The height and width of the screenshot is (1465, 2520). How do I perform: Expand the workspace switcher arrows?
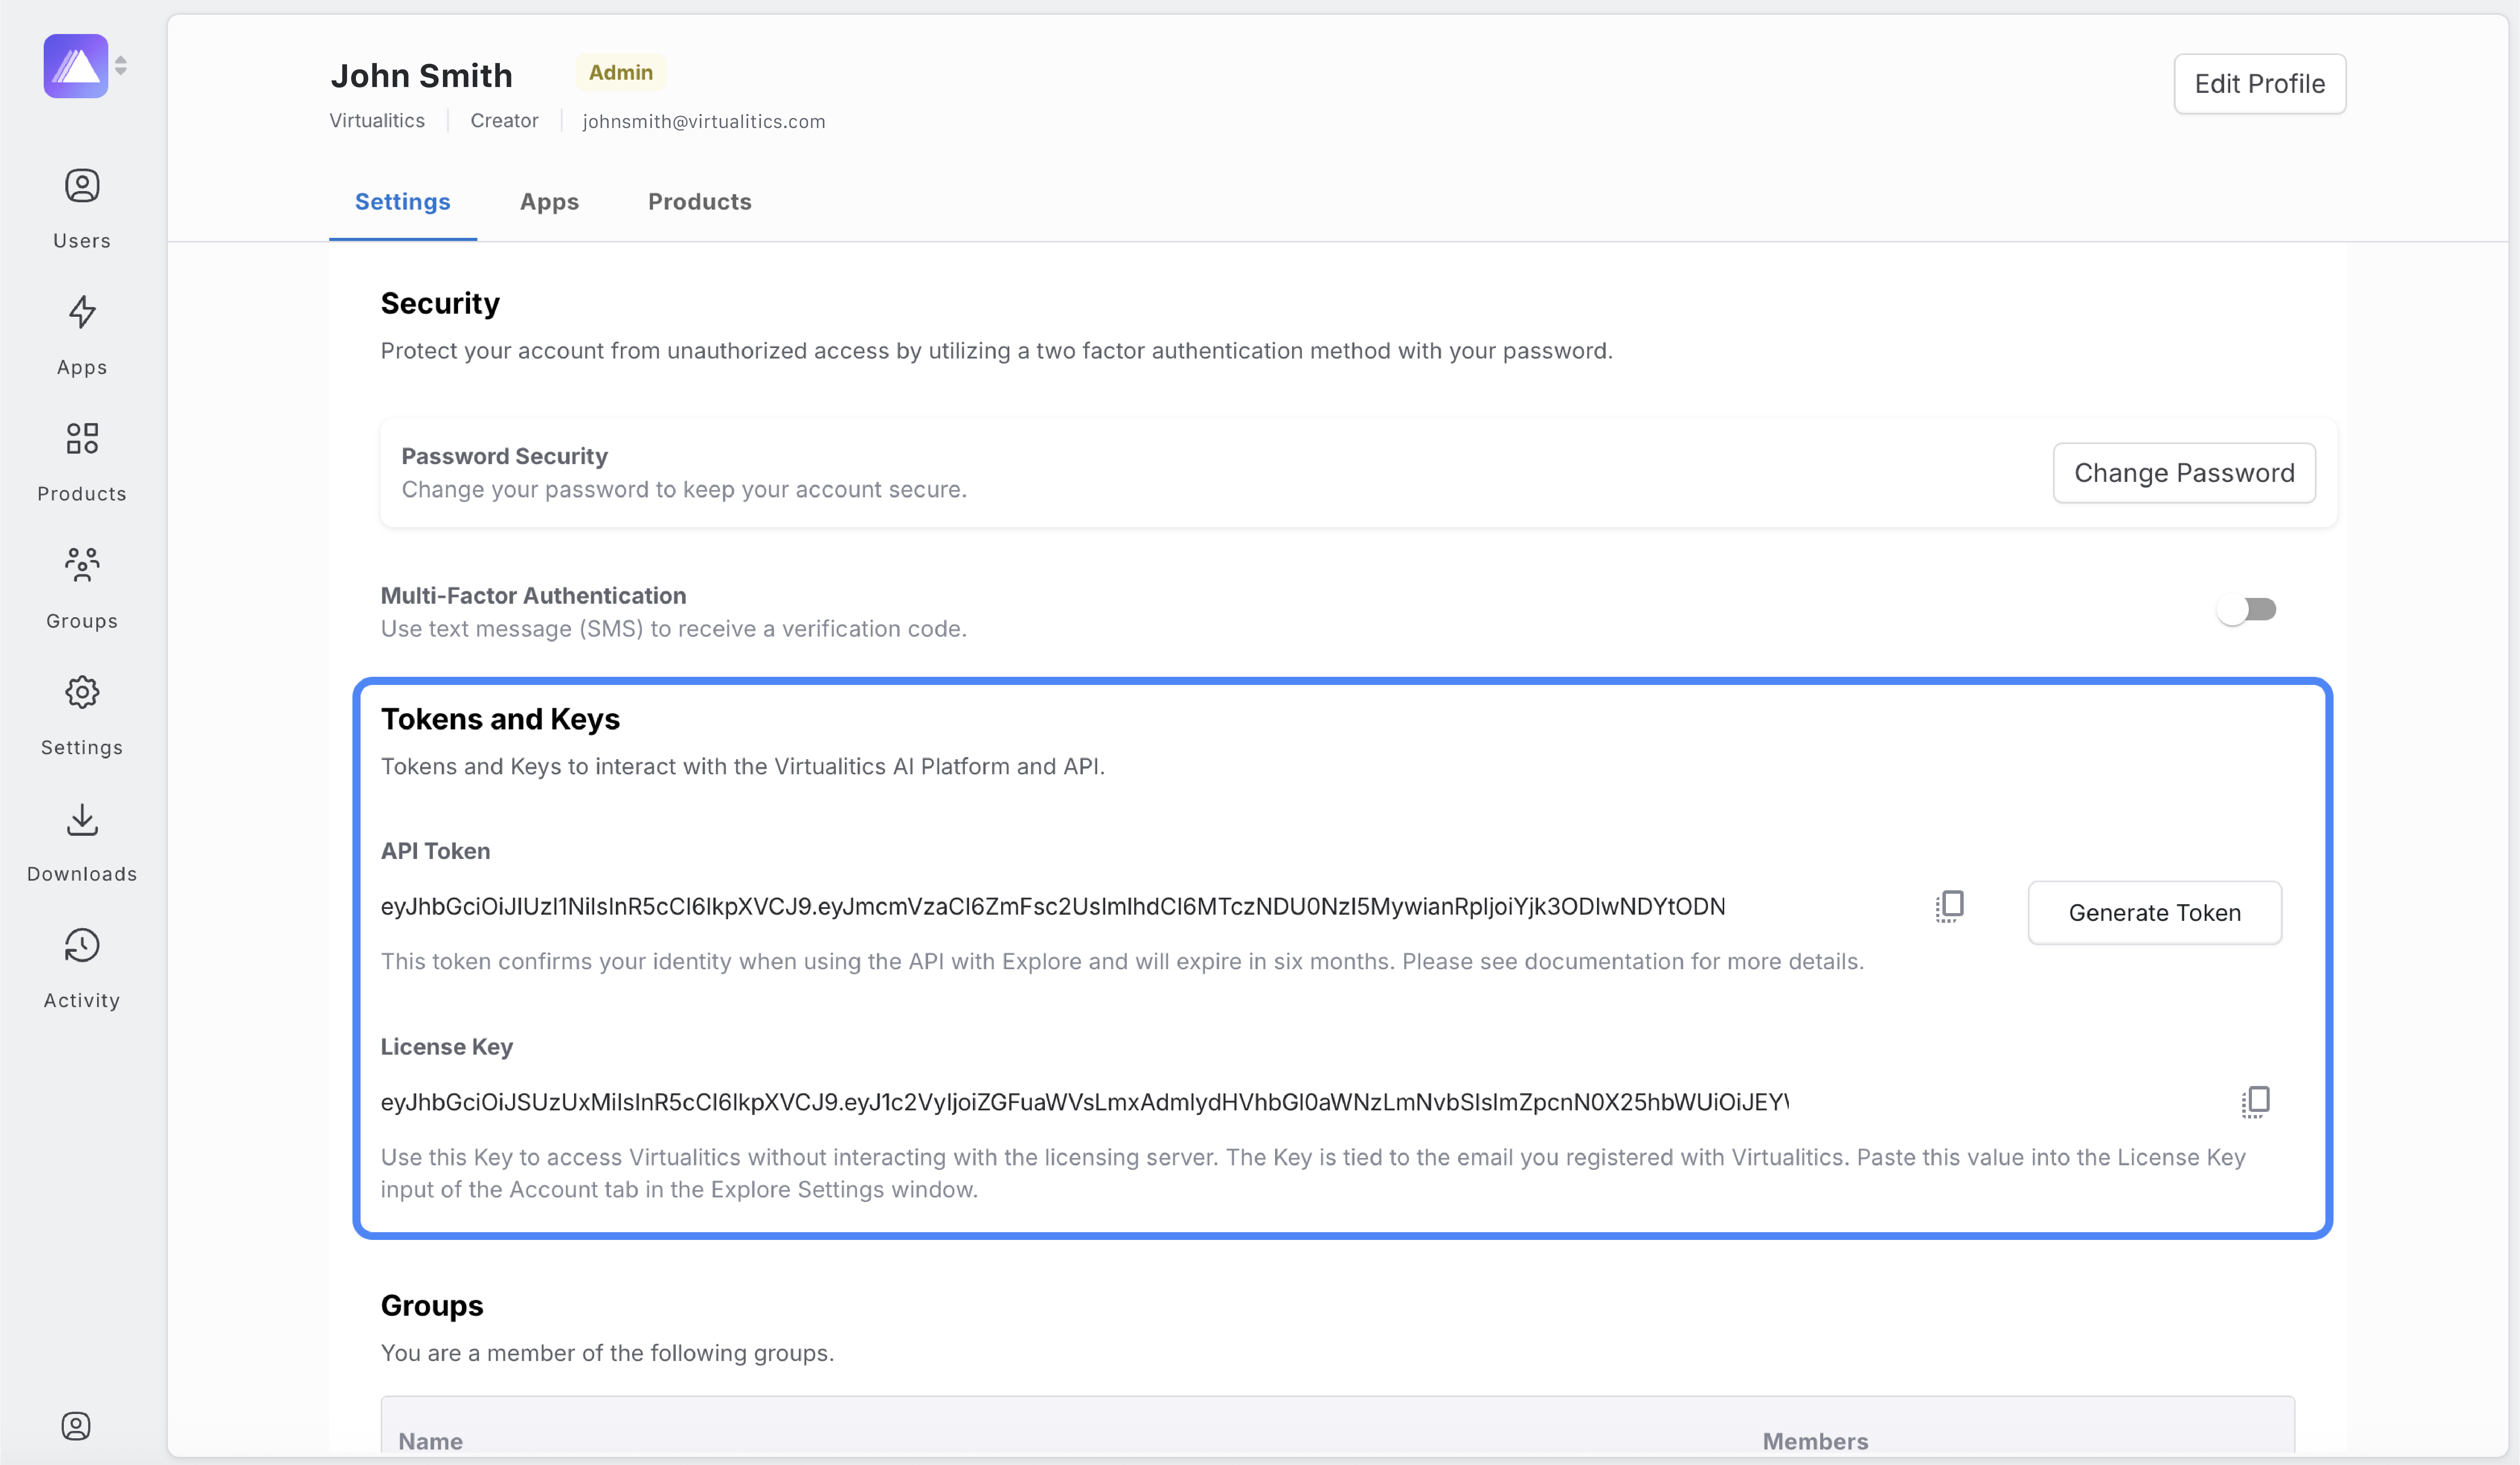(x=121, y=66)
